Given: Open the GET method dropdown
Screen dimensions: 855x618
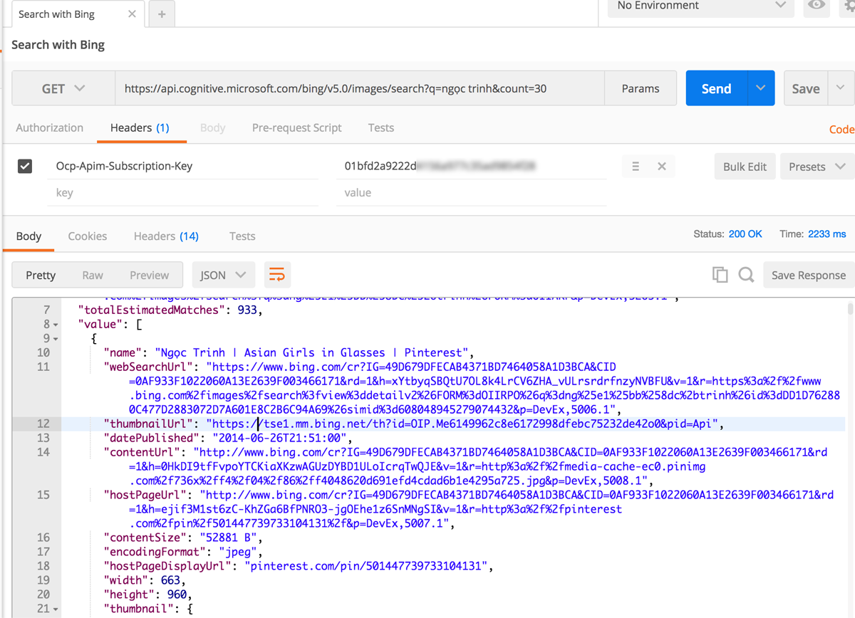Looking at the screenshot, I should point(63,88).
